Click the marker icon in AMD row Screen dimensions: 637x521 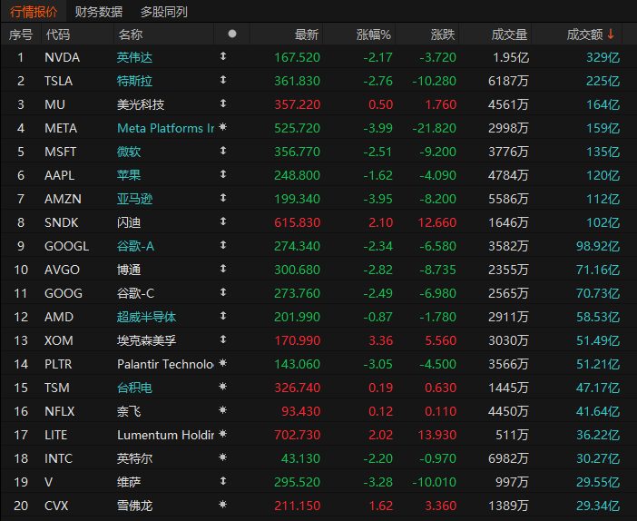223,316
